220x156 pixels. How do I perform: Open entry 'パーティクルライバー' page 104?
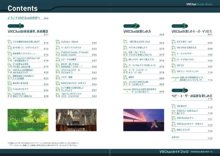[192, 59]
